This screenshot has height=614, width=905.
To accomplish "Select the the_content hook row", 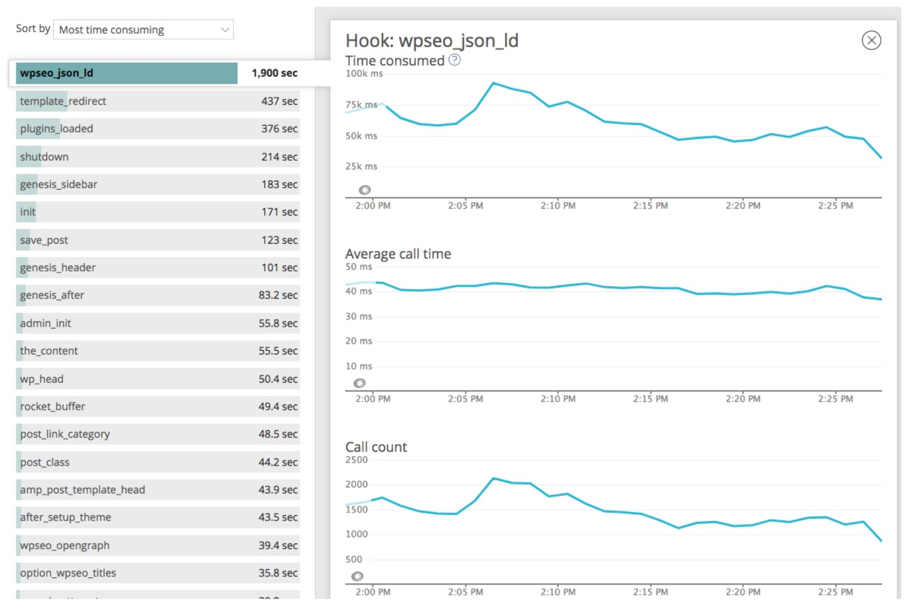I will tap(158, 351).
